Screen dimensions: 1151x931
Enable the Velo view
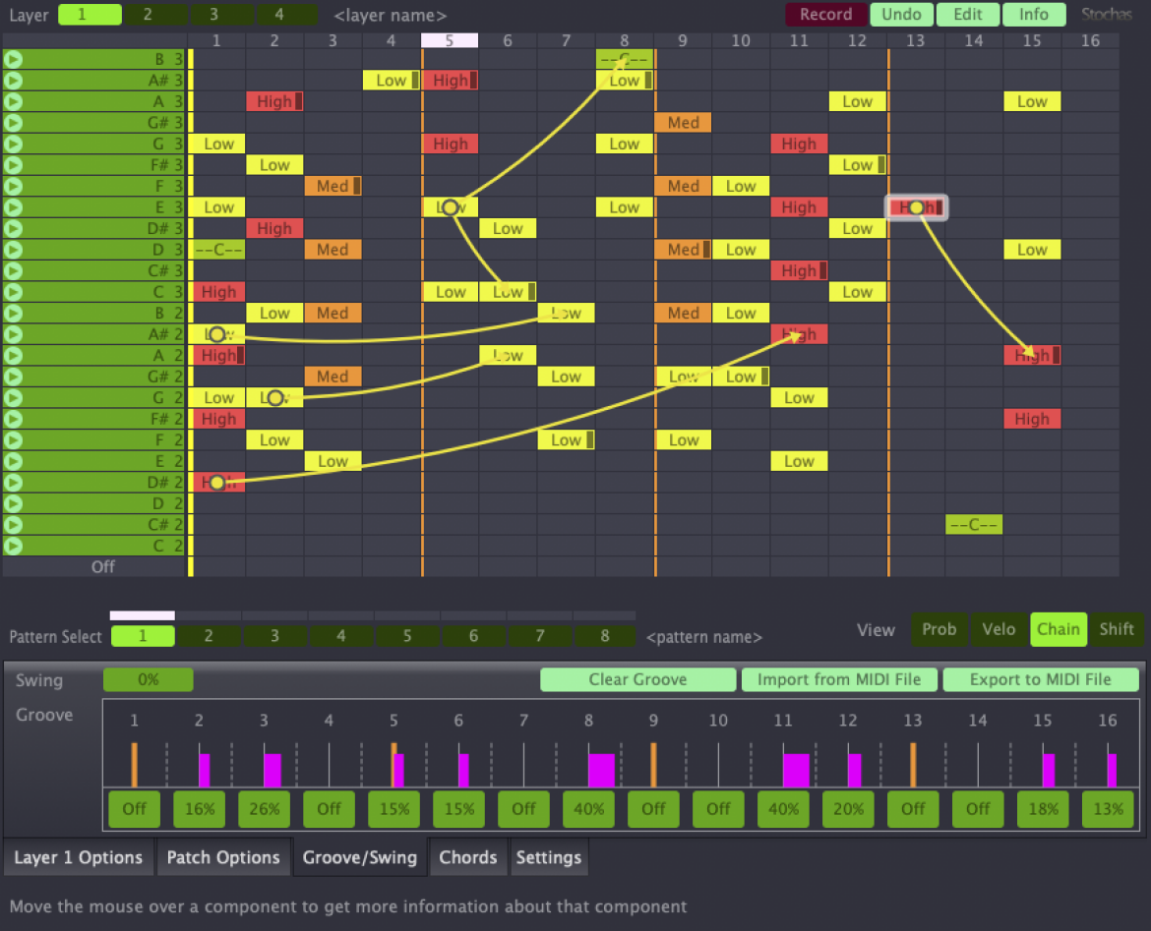pos(999,629)
